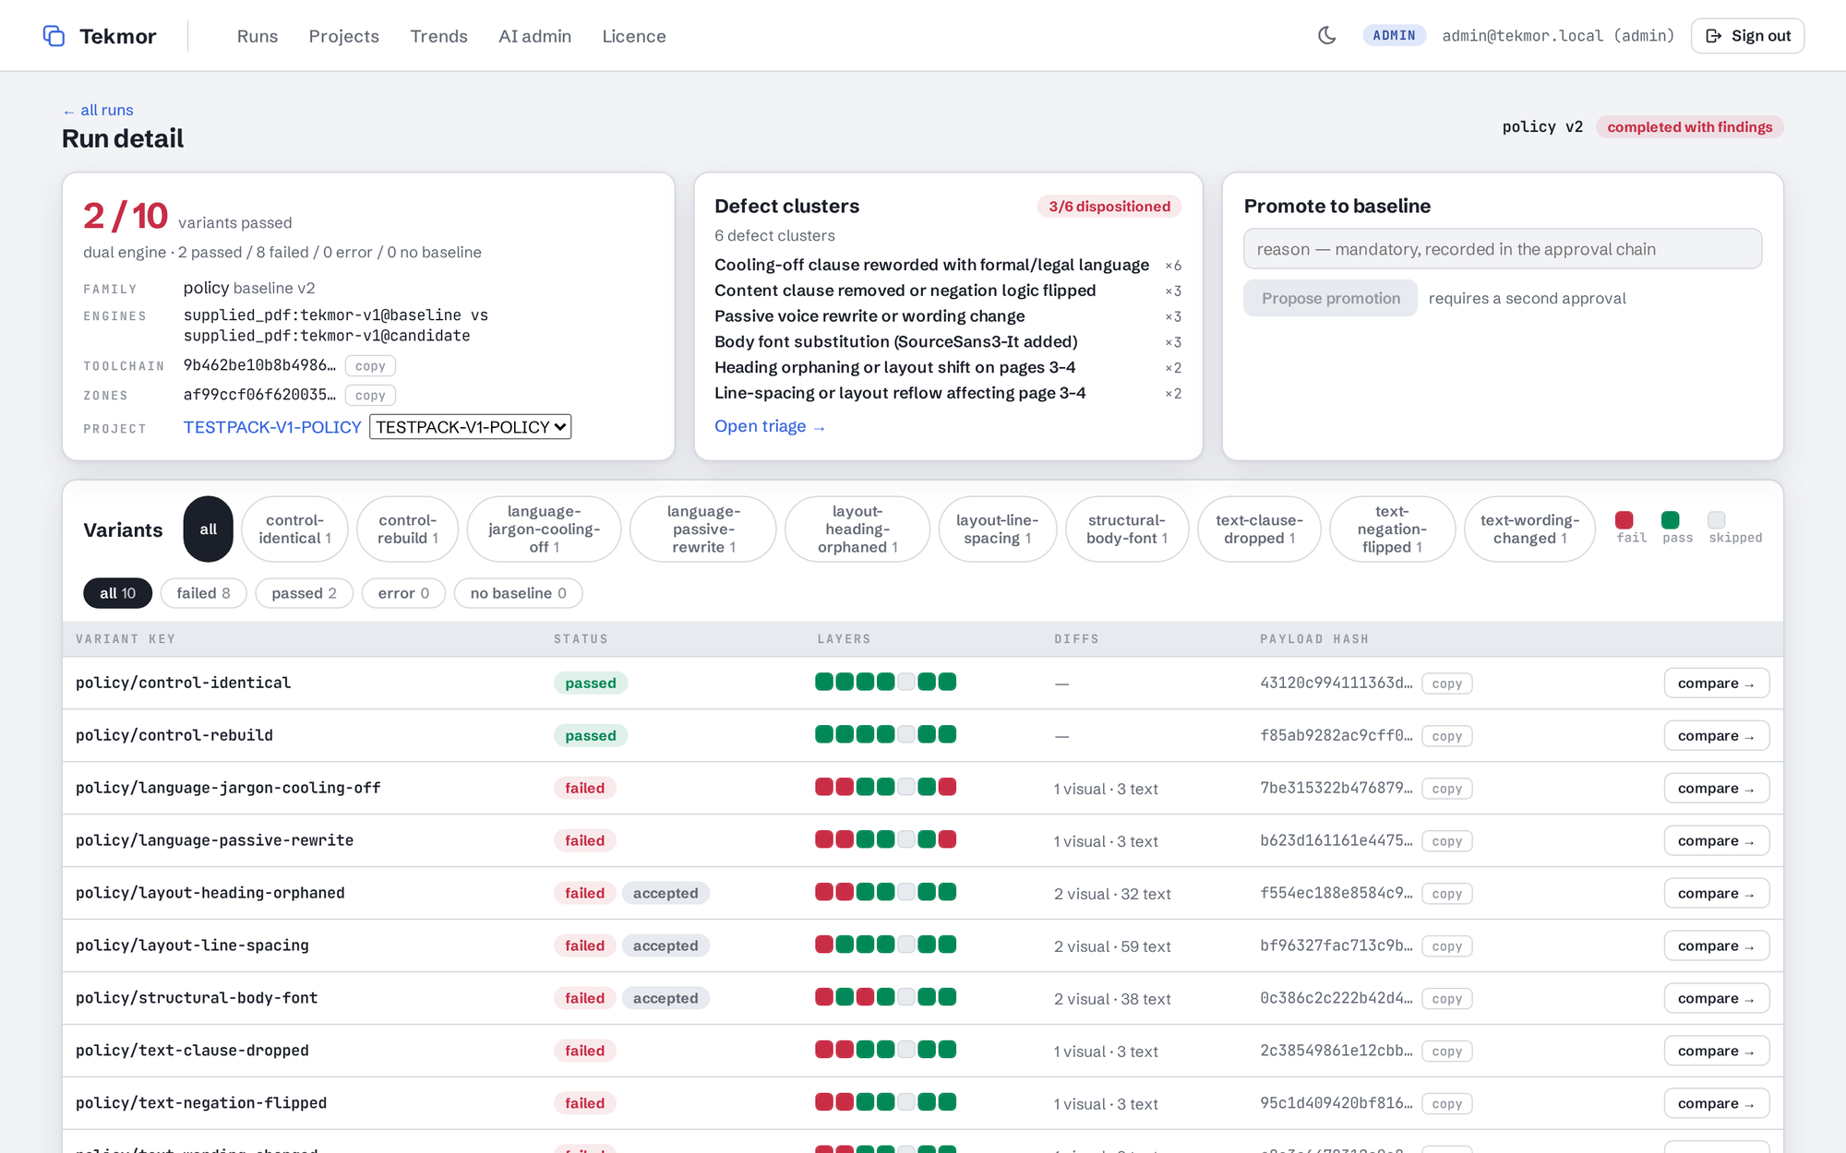Image resolution: width=1846 pixels, height=1153 pixels.
Task: Go back via all runs link
Action: [x=98, y=110]
